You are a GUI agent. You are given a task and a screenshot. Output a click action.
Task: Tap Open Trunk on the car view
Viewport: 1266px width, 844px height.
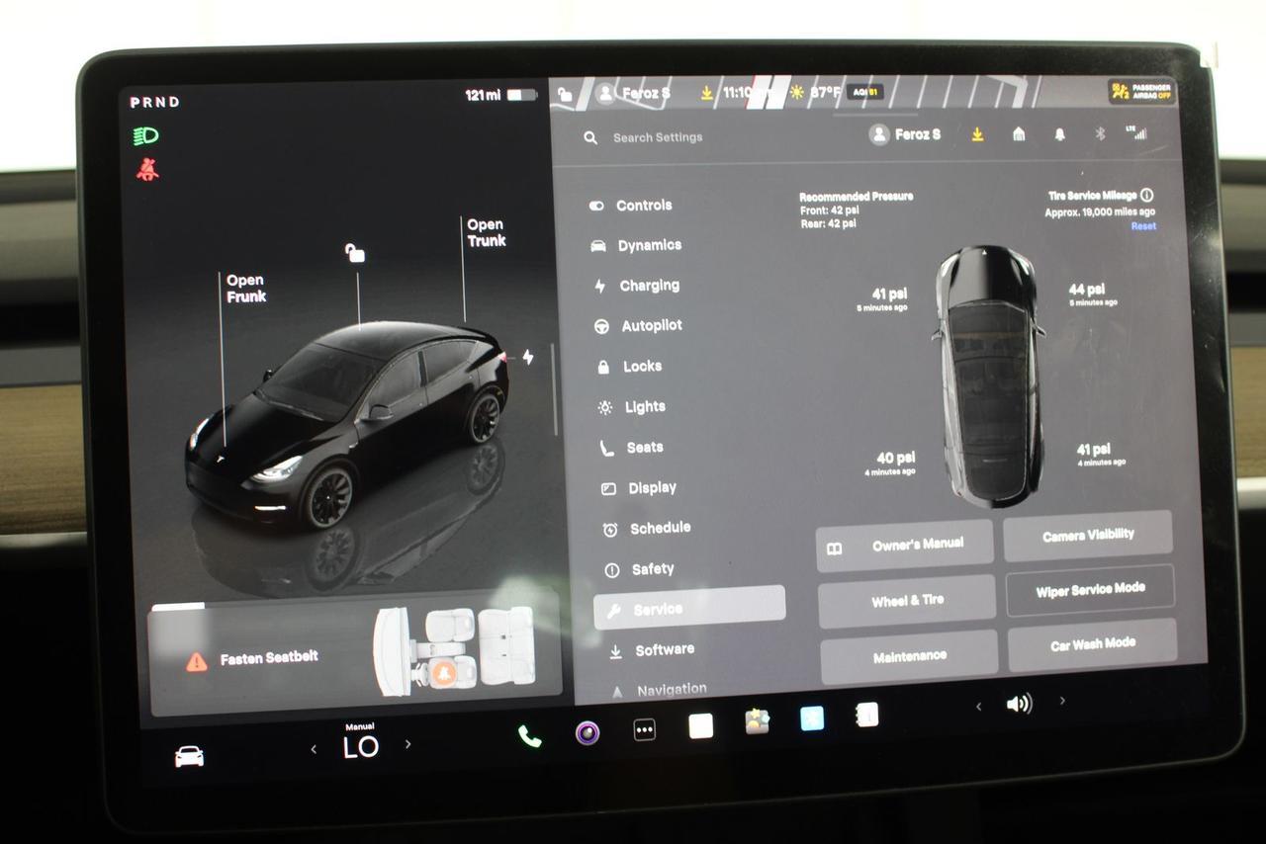pyautogui.click(x=486, y=232)
